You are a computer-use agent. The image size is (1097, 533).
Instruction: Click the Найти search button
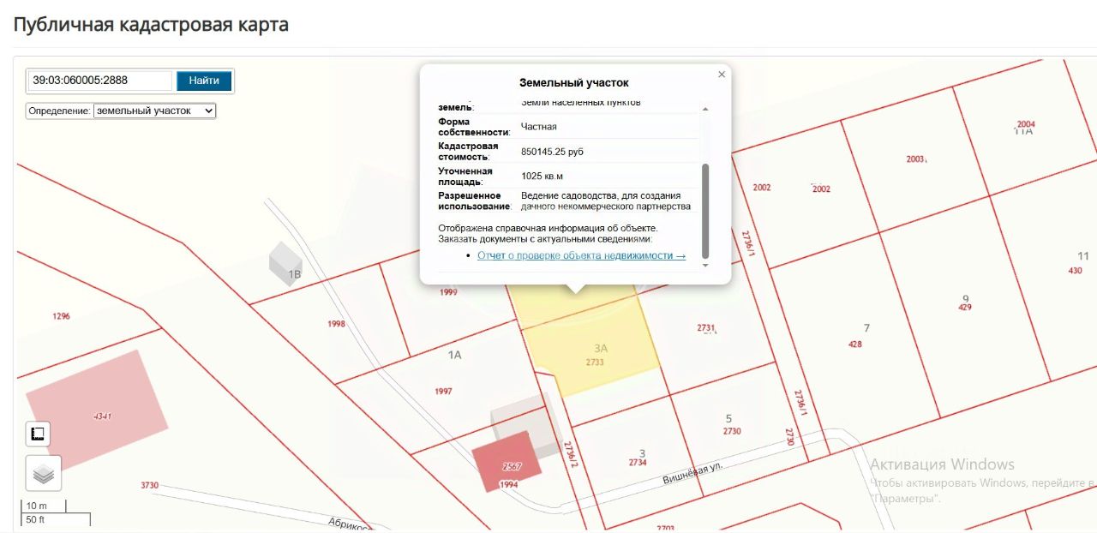pos(204,81)
